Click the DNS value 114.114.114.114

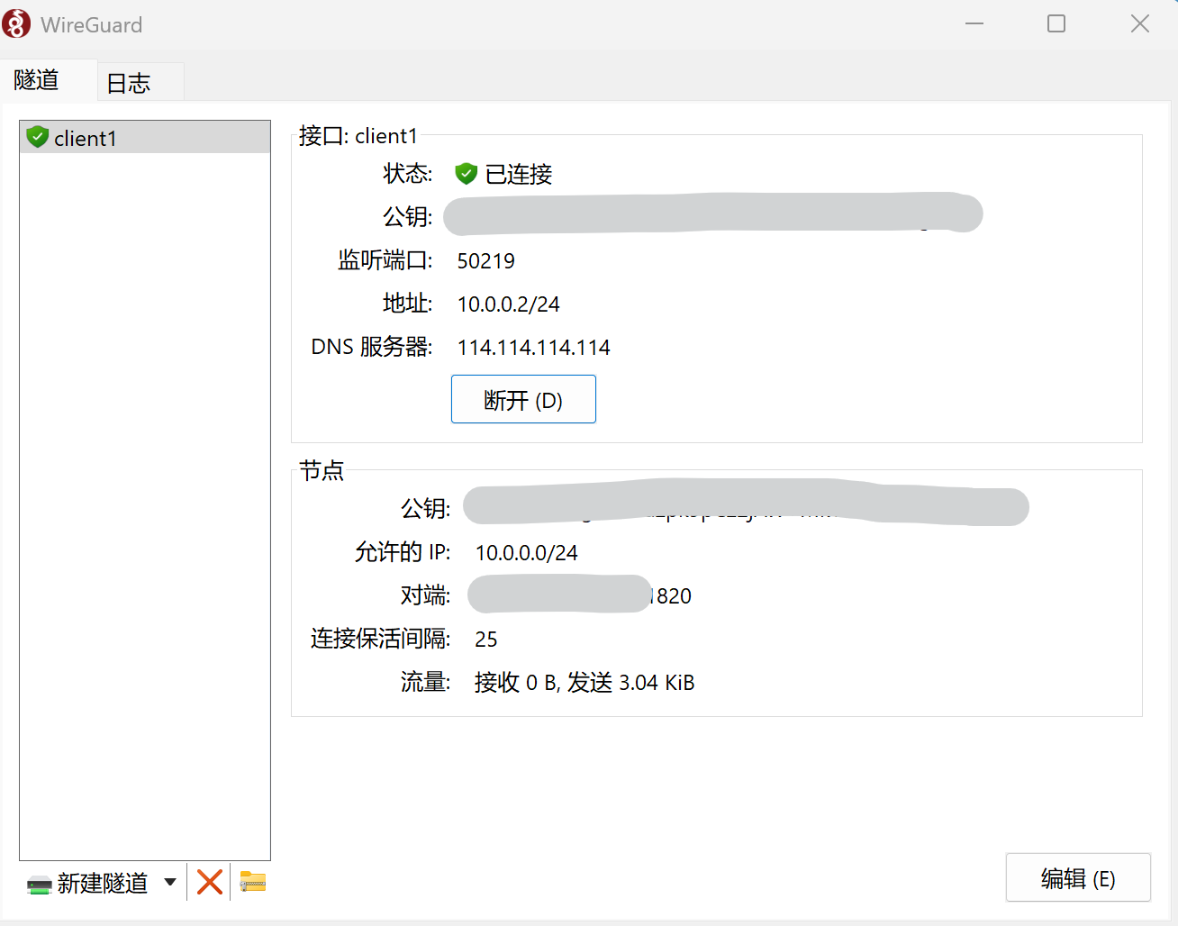point(534,348)
